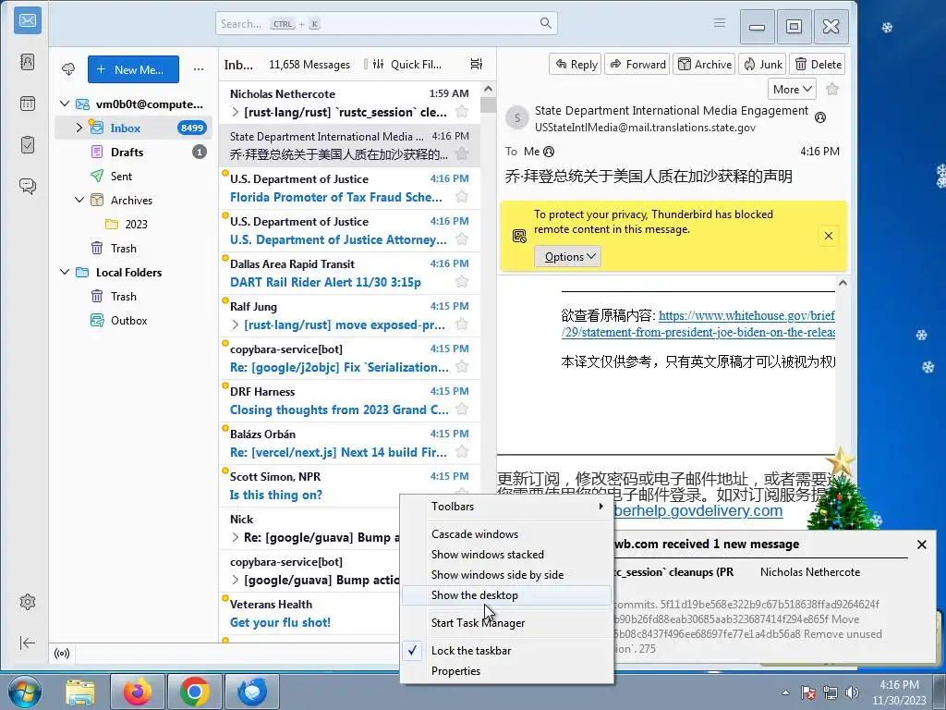Click the volume speaker tray icon

[852, 692]
